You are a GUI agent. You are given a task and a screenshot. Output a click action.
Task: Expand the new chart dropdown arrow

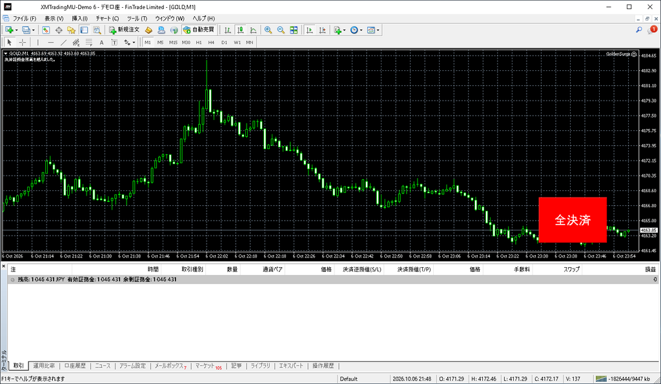coord(16,30)
